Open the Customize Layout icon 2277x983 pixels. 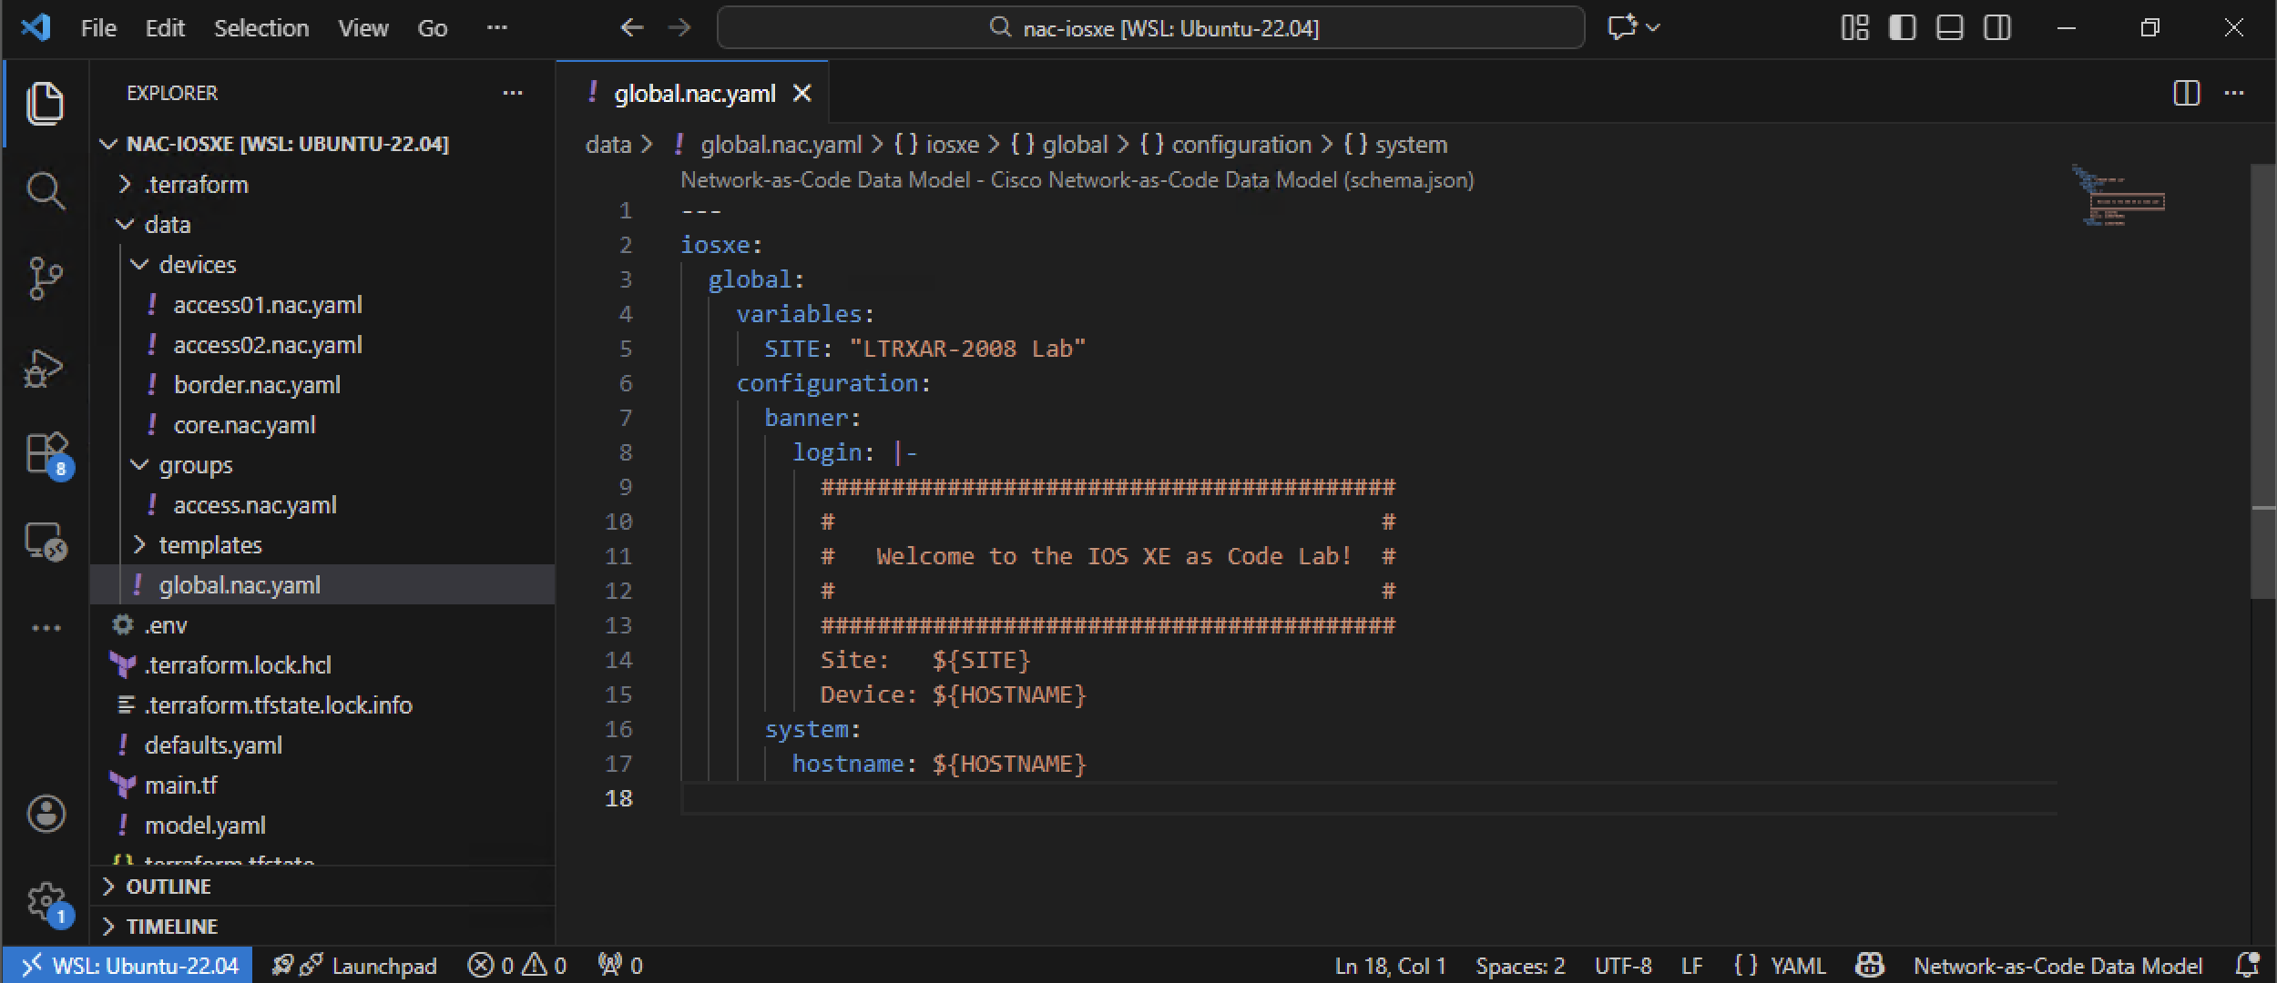point(1854,27)
